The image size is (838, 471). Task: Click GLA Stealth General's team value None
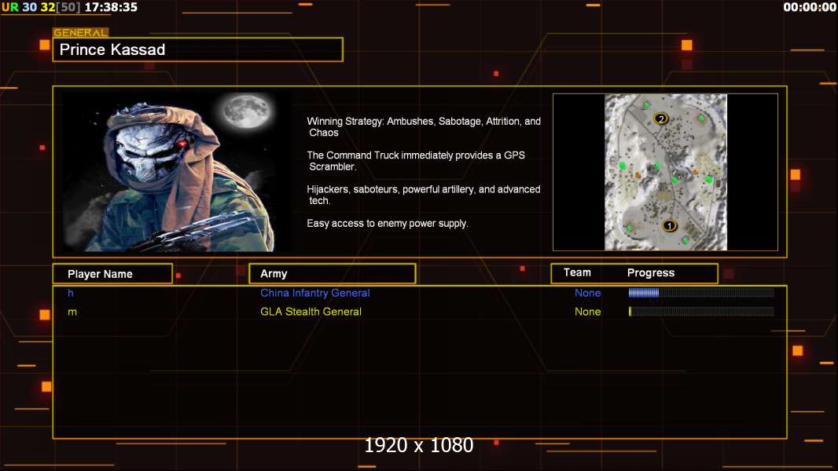pos(587,312)
